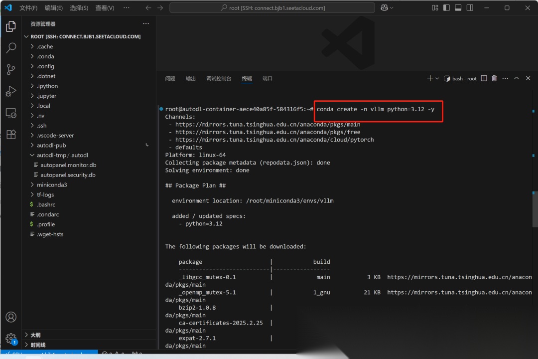Kill terminal with trash icon
The width and height of the screenshot is (538, 359).
pyautogui.click(x=494, y=78)
